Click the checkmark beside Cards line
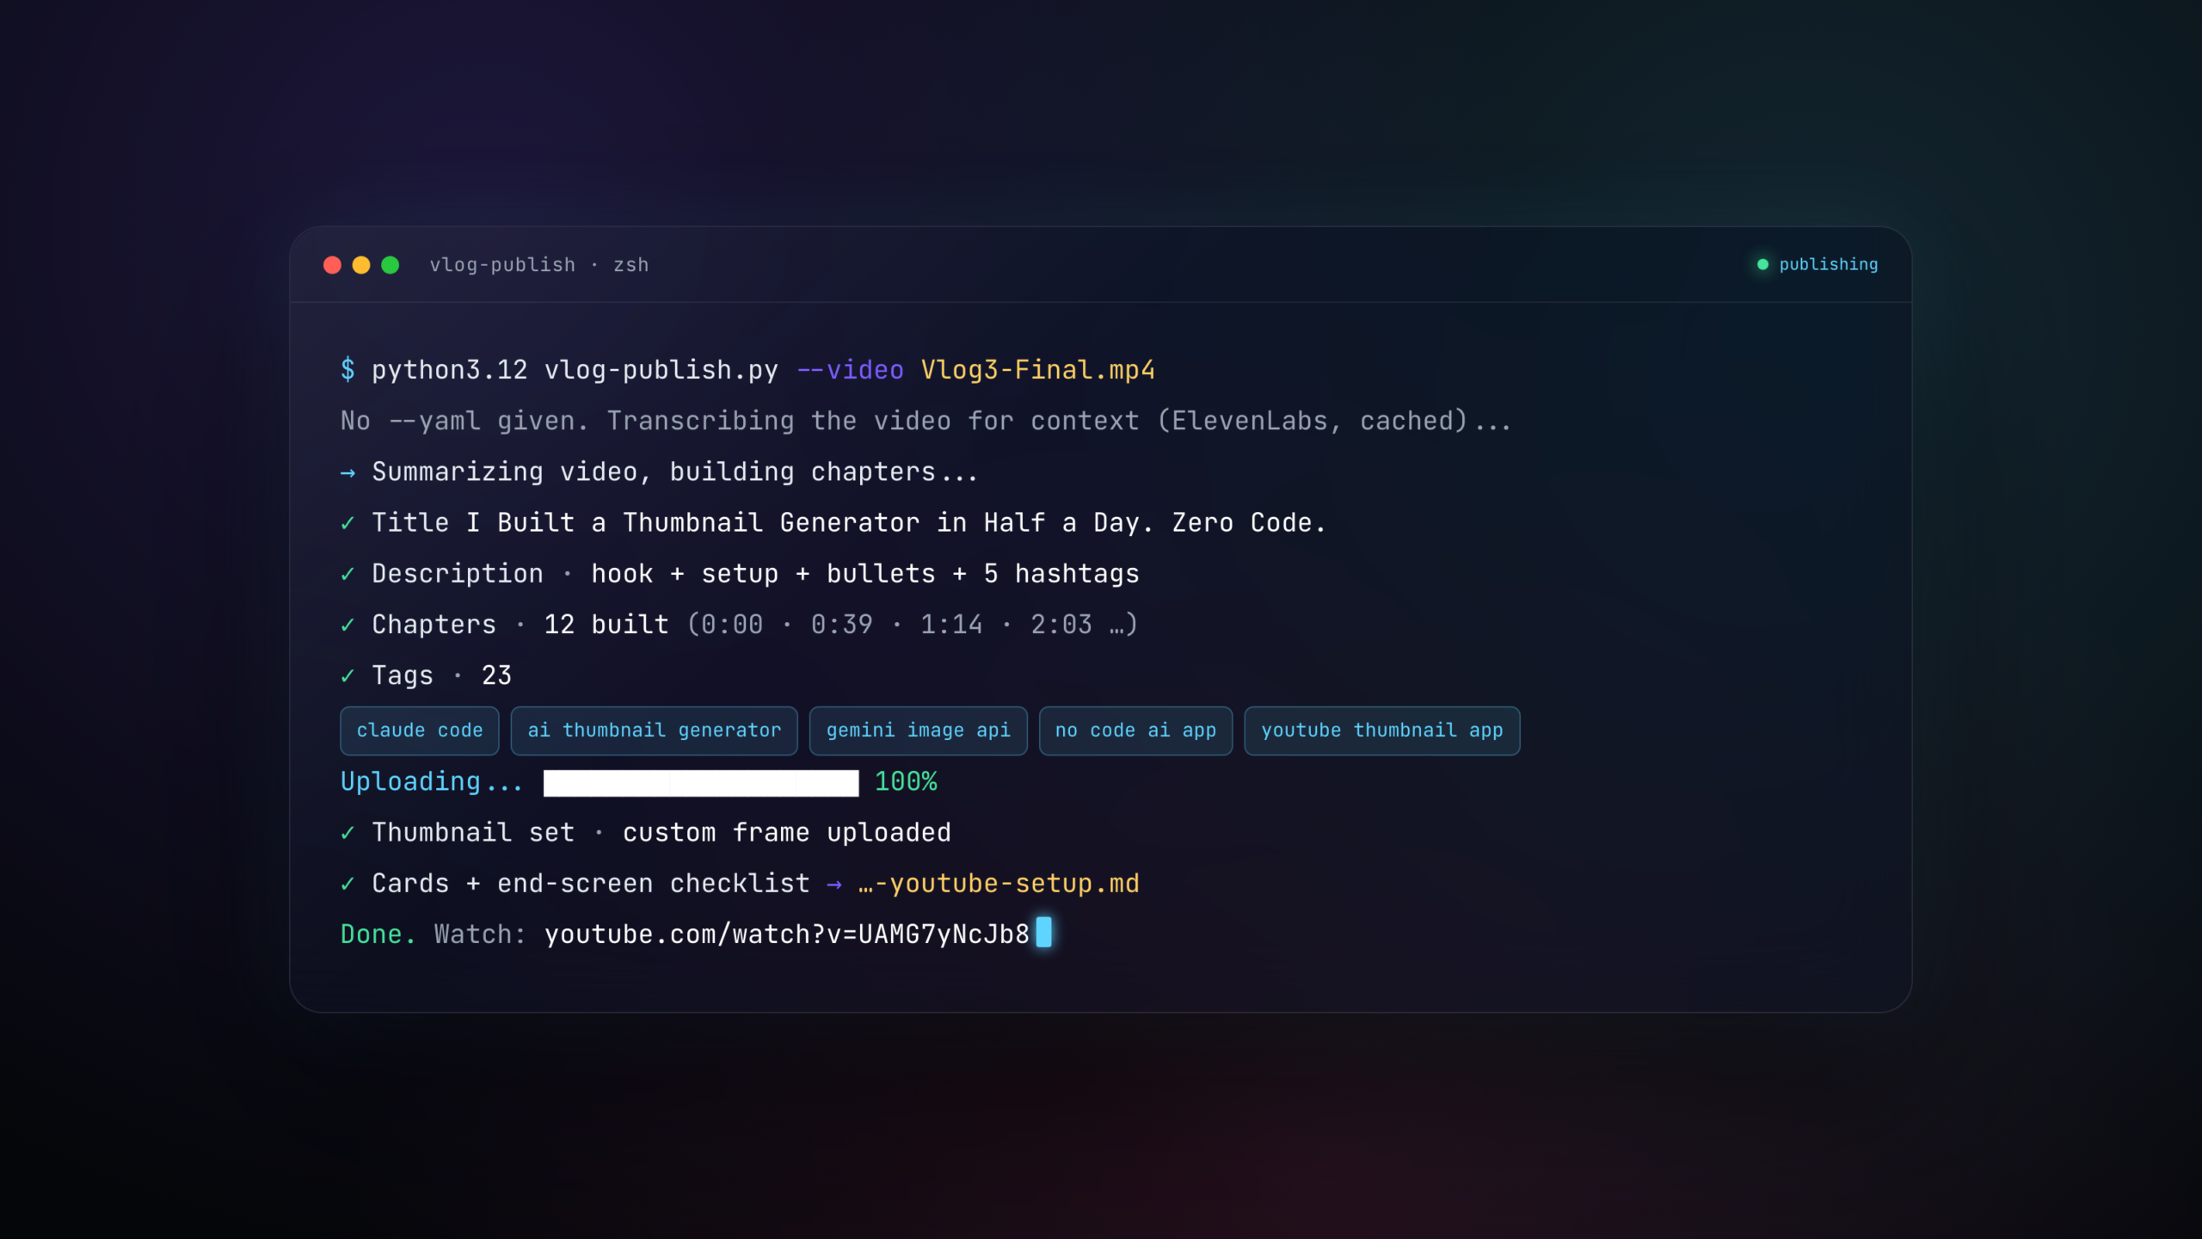This screenshot has width=2202, height=1239. coord(348,884)
